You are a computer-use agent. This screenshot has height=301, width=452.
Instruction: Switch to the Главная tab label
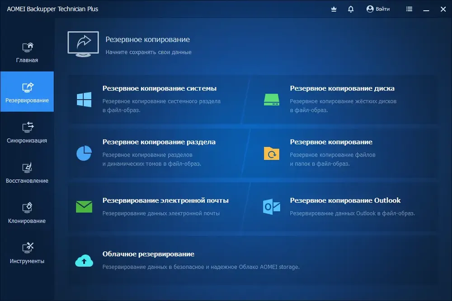tap(27, 60)
